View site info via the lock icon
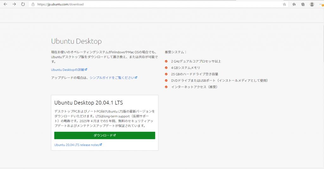324x169 pixels. pyautogui.click(x=33, y=4)
